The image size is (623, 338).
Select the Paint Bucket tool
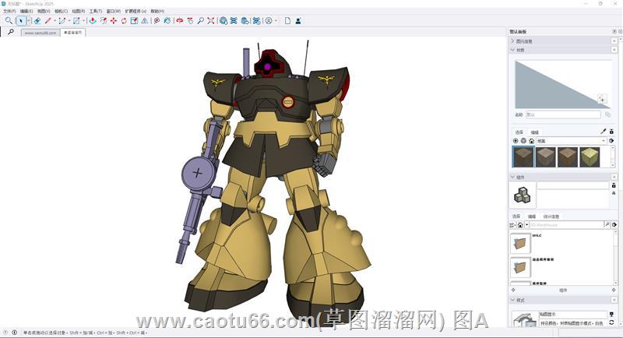point(167,21)
